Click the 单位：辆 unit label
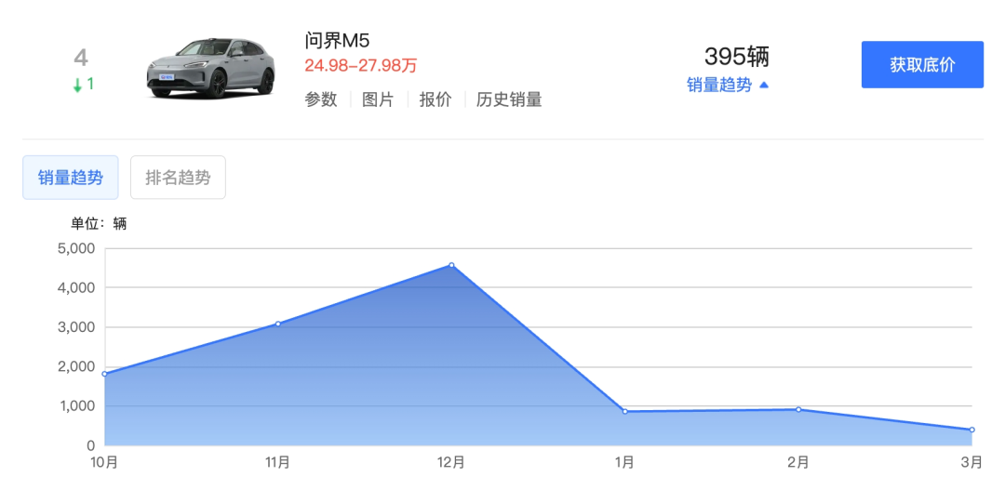The image size is (1005, 490). [x=99, y=224]
